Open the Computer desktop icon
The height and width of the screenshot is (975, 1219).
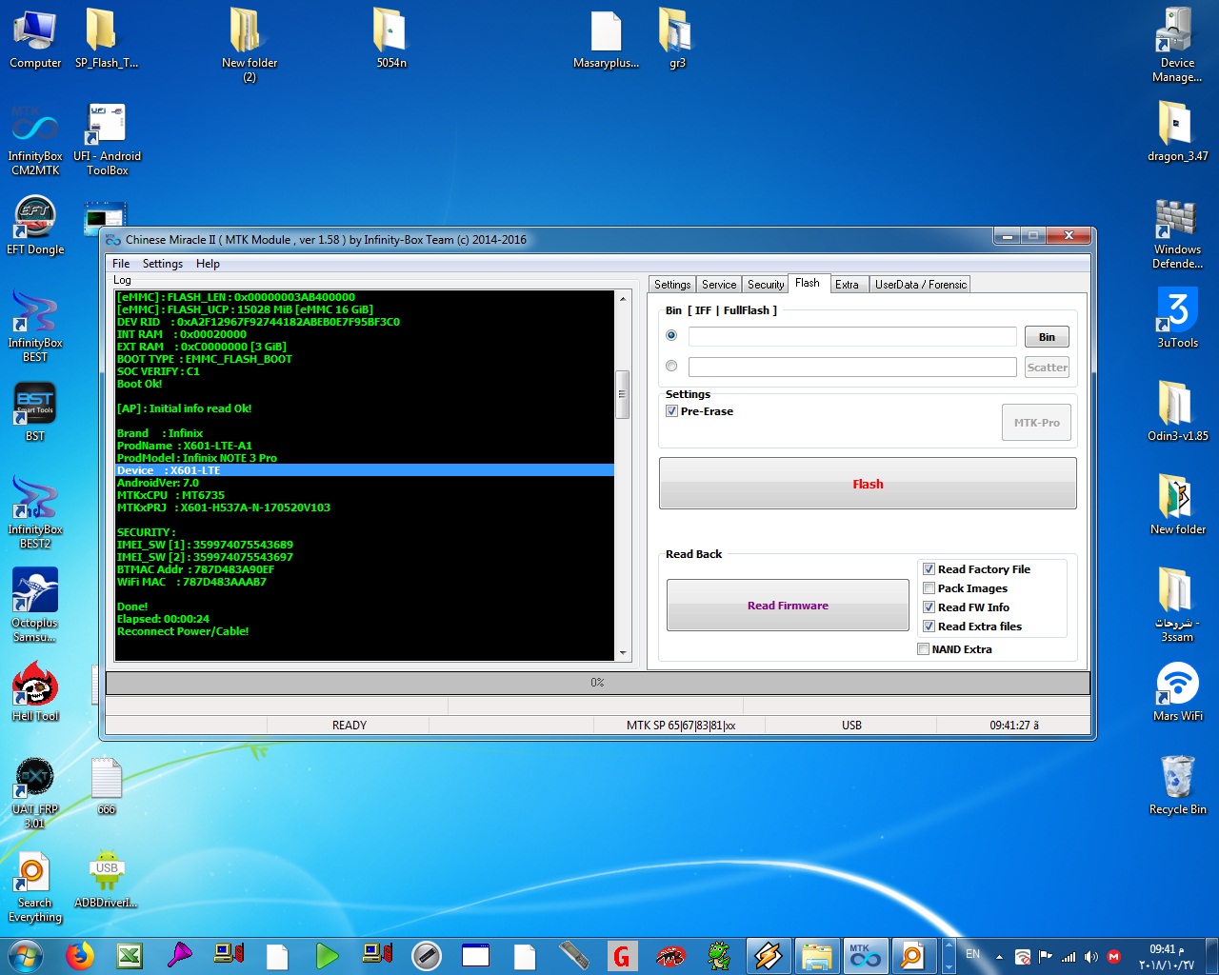tap(35, 38)
